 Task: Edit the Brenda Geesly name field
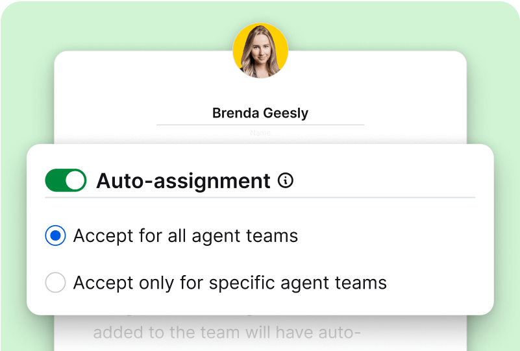(x=260, y=114)
